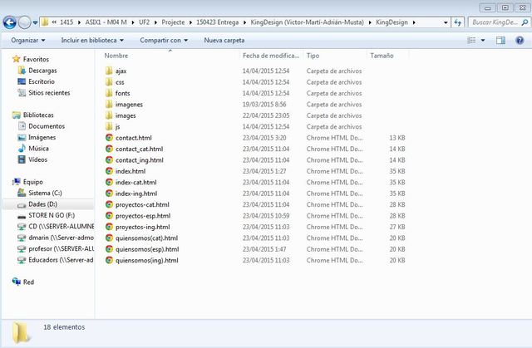Screen dimensions: 532x348
Task: Click the refresh button beside address bar
Action: (x=458, y=22)
